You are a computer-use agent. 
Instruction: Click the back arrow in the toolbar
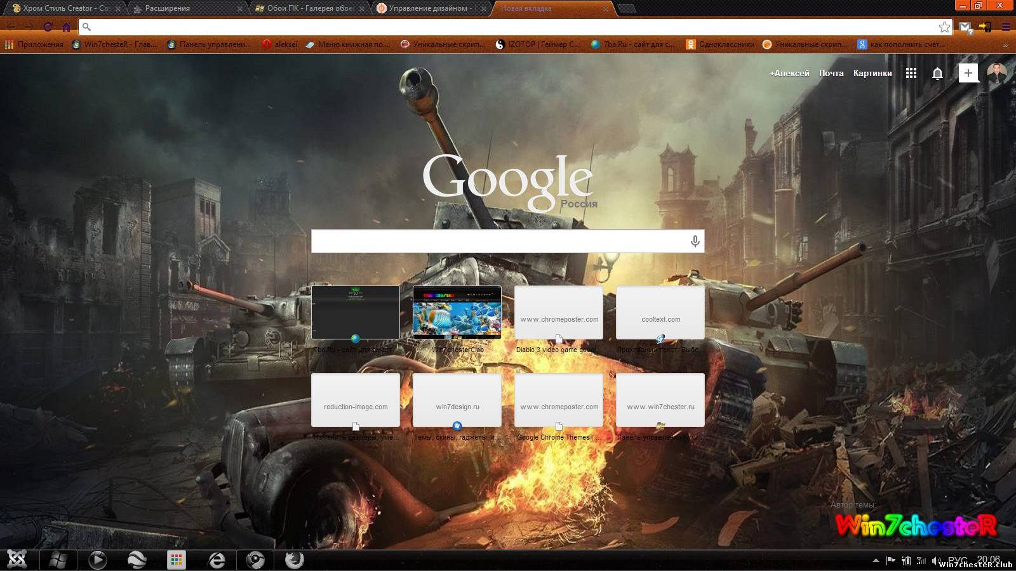tap(11, 27)
